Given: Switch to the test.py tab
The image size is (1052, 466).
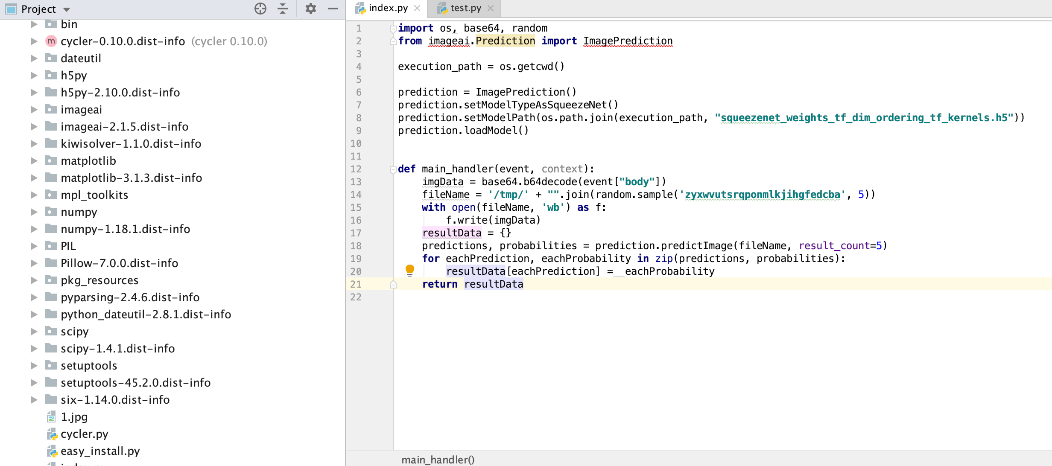Looking at the screenshot, I should (x=465, y=8).
